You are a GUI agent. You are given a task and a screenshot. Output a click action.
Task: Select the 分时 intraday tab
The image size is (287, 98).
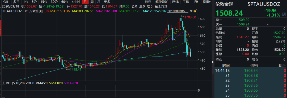coord(6,2)
